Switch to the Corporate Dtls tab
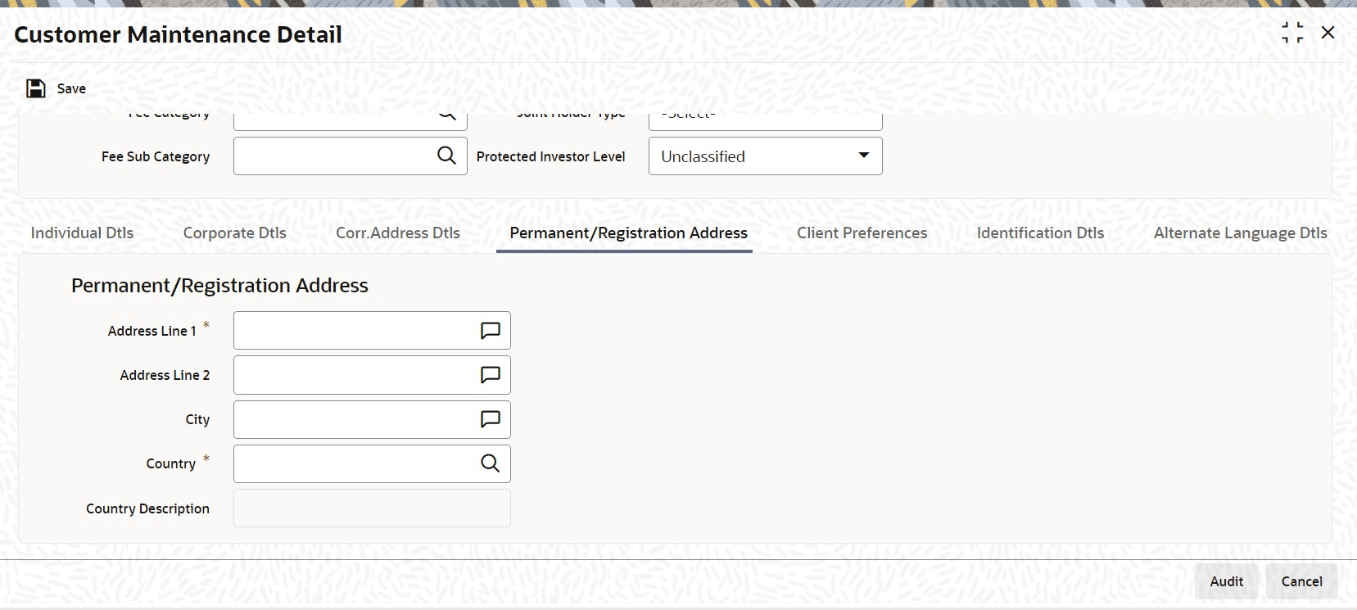The image size is (1357, 610). 235,233
